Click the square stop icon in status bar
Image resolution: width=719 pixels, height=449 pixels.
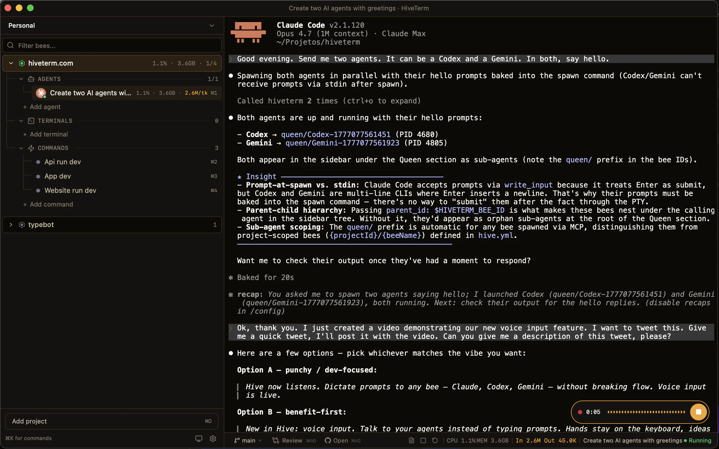423,440
